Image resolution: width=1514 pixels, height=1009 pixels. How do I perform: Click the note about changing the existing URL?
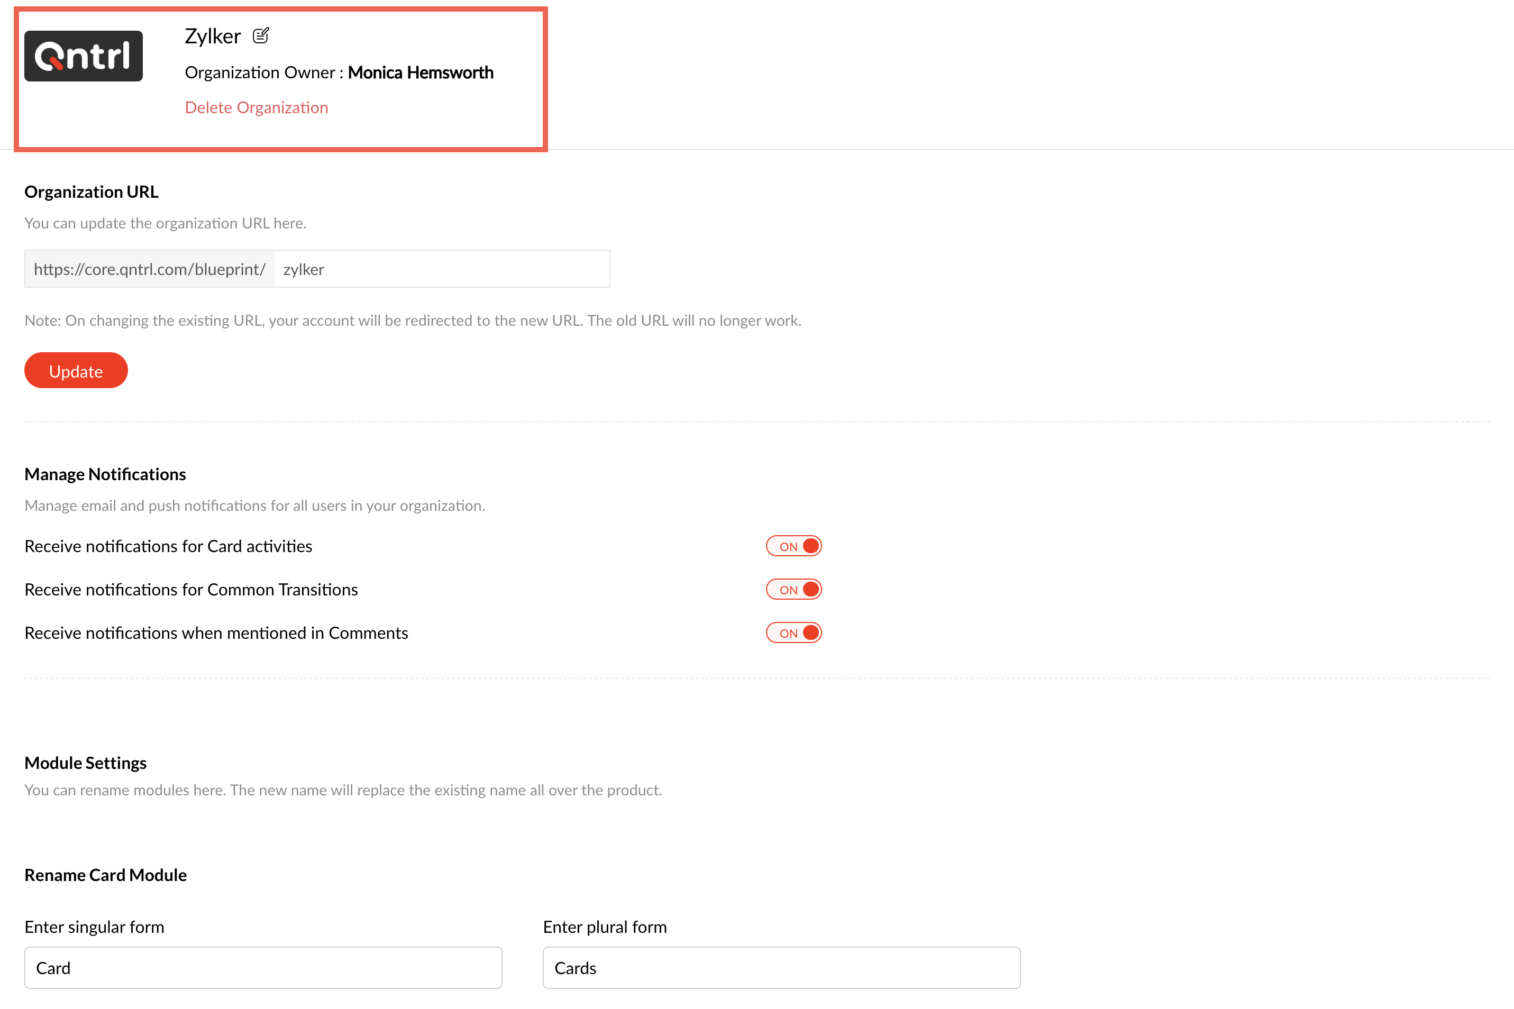pos(413,320)
